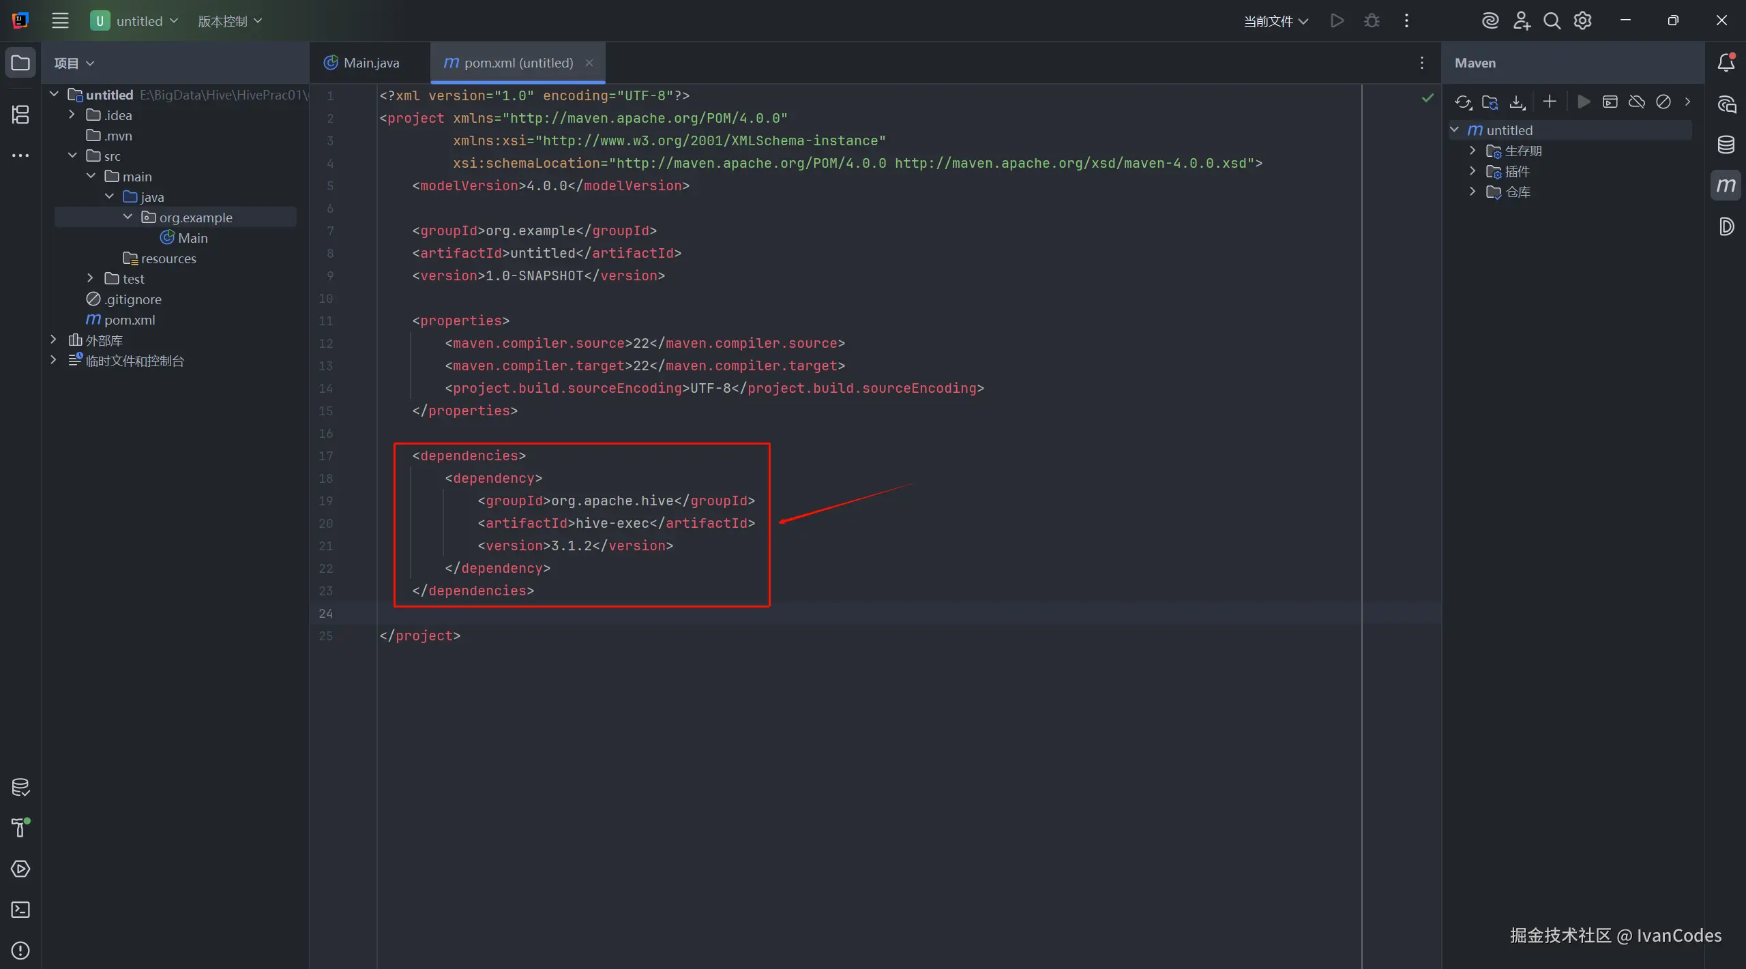Close the pom.xml editor tab
Image resolution: width=1746 pixels, height=969 pixels.
click(x=589, y=63)
